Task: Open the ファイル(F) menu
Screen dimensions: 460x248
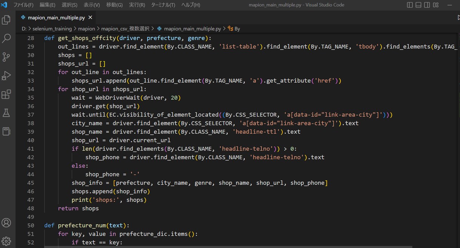Action: point(23,5)
